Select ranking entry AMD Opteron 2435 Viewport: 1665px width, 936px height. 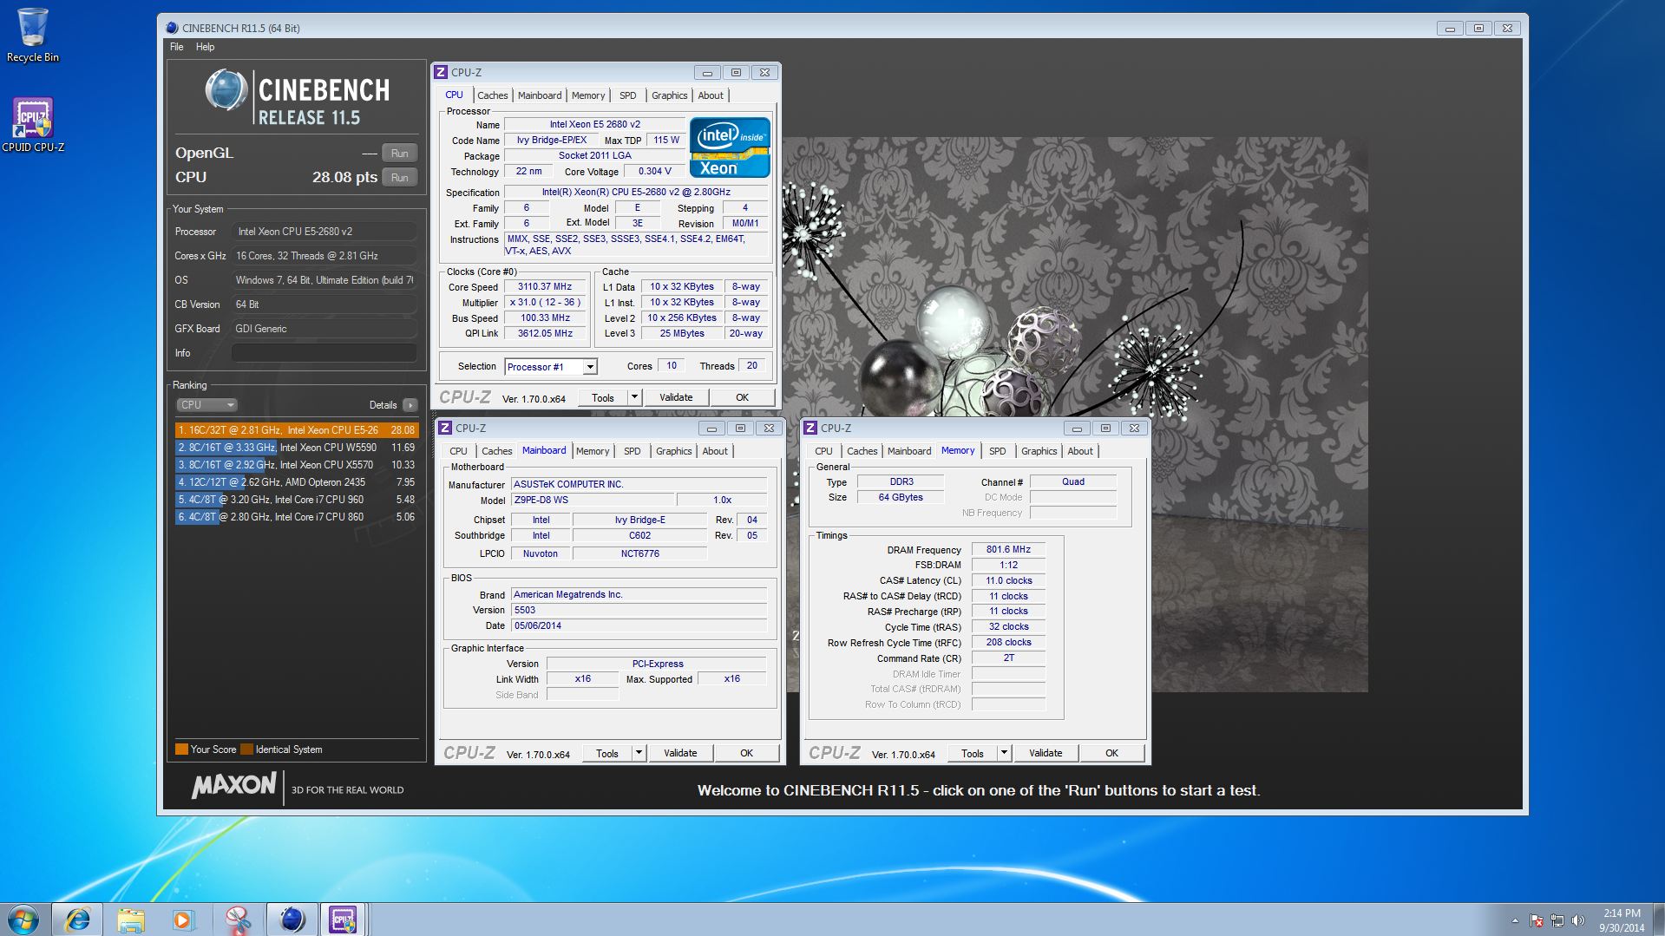click(296, 482)
